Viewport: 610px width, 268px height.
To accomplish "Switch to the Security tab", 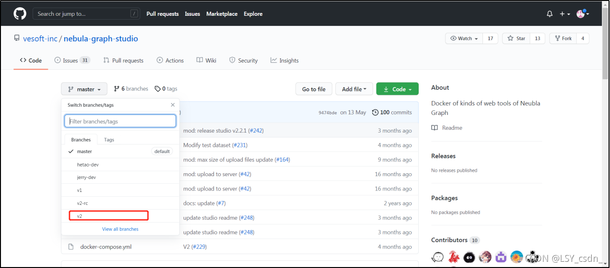I will click(243, 60).
